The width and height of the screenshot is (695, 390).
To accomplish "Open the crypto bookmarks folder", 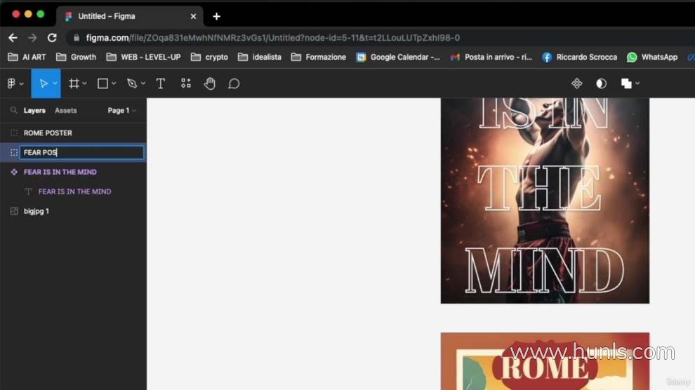I will pos(209,57).
